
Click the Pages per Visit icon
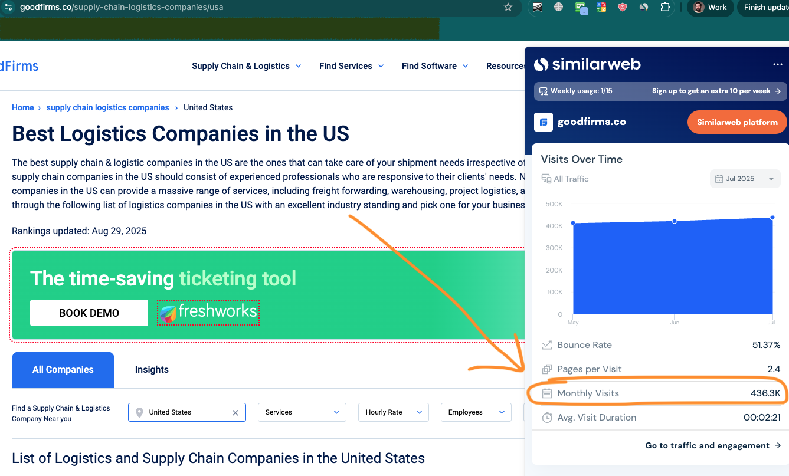pos(546,369)
